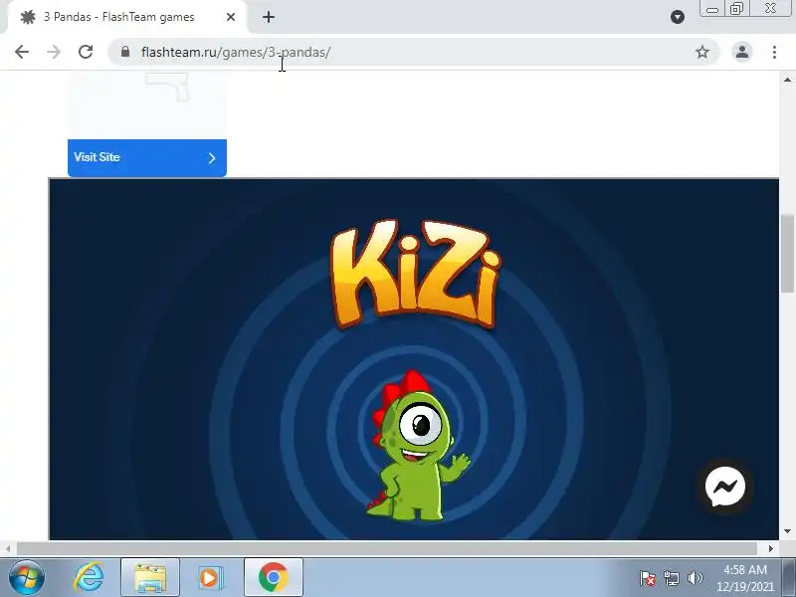This screenshot has width=796, height=597.
Task: Open a new tab with the plus button
Action: click(x=269, y=17)
